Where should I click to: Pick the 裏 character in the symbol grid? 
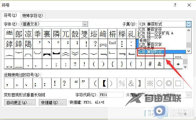pos(47,34)
